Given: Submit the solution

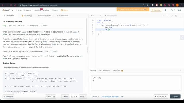Looking at the screenshot, I should pyautogui.click(x=175, y=97).
